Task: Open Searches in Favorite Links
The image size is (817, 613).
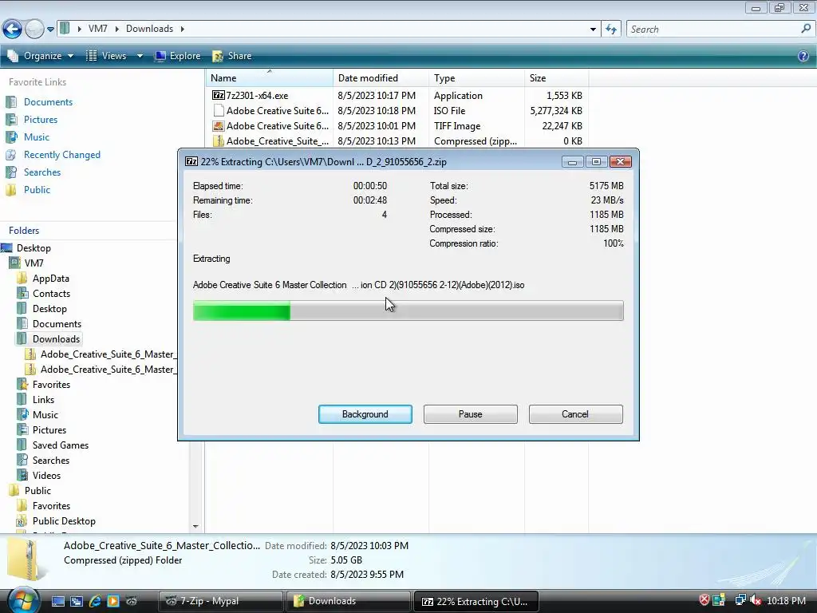Action: (42, 172)
